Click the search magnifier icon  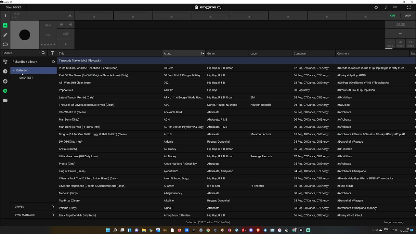click(x=44, y=53)
